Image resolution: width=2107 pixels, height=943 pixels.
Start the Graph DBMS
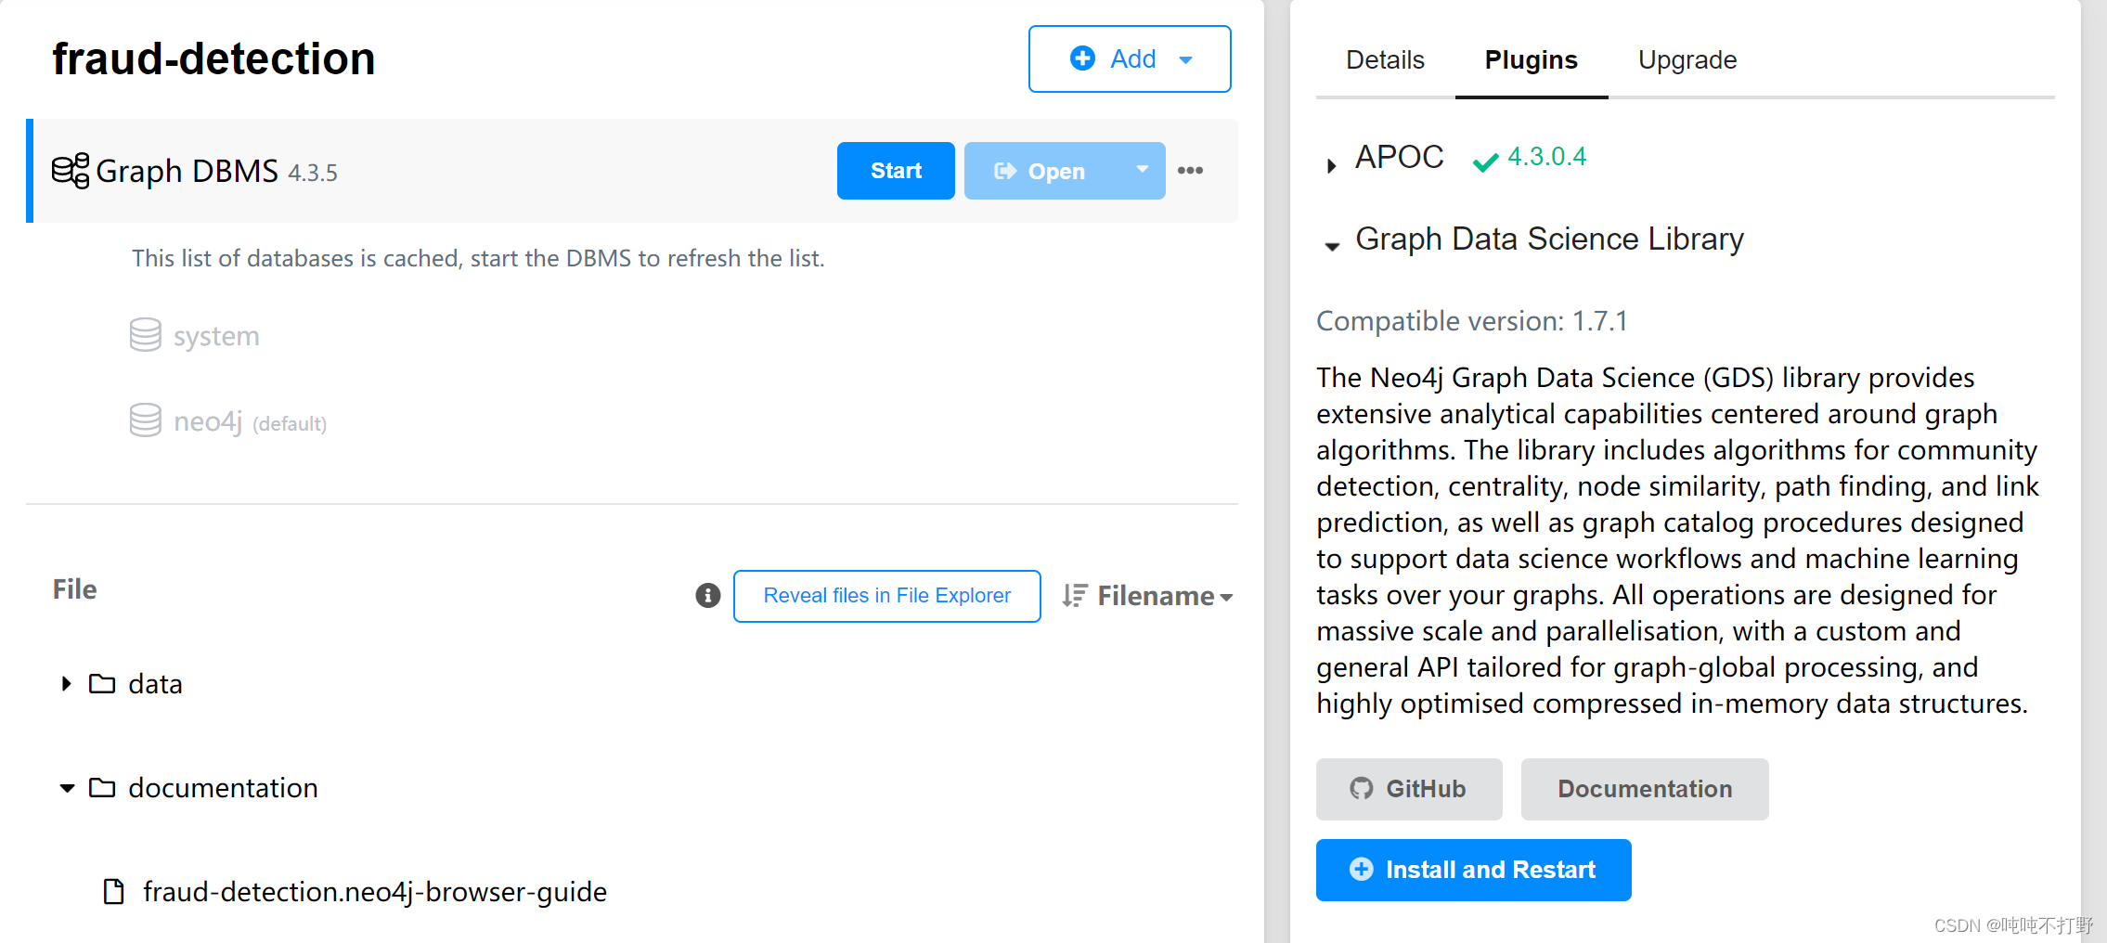click(x=896, y=171)
